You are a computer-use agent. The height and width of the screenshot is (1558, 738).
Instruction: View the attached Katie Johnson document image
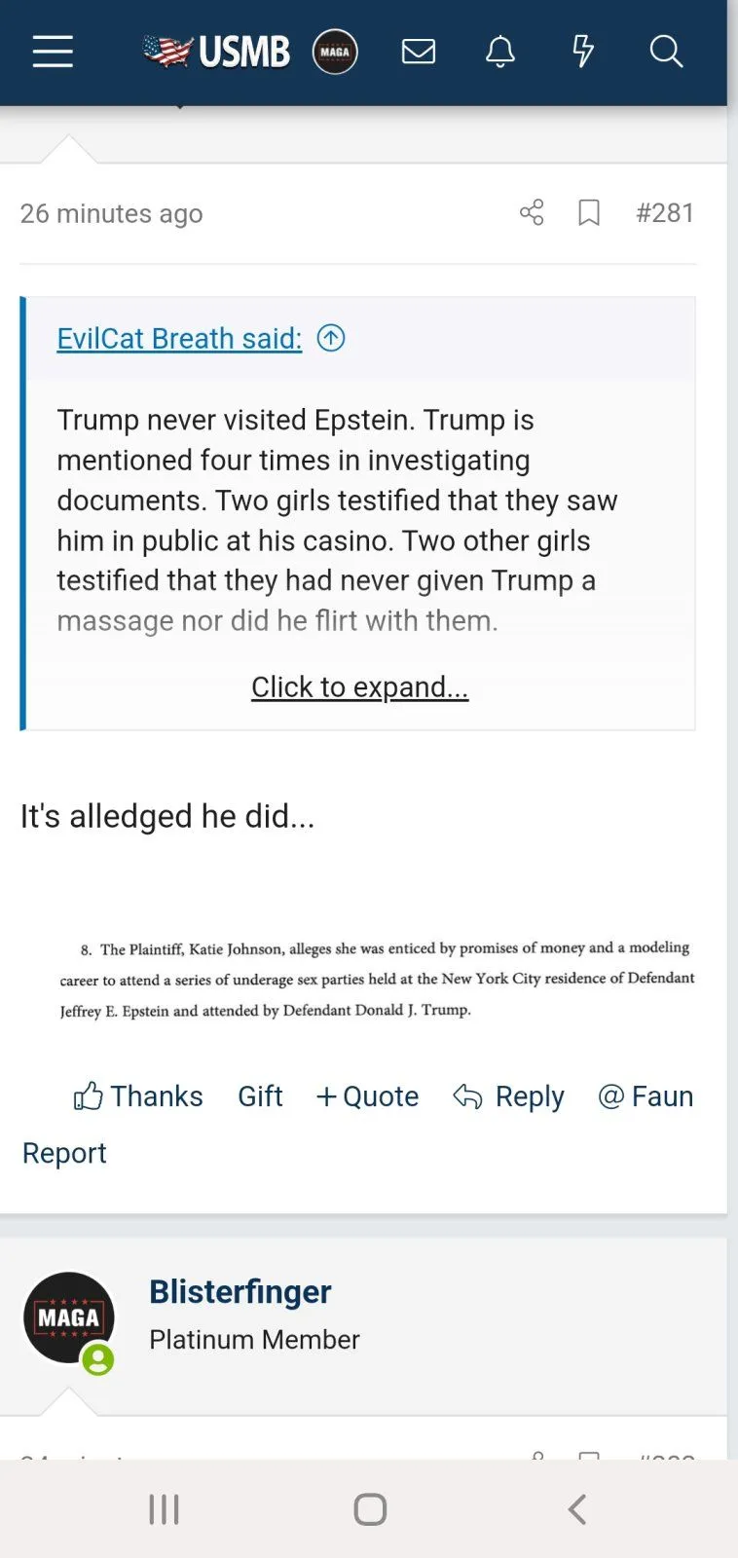377,979
